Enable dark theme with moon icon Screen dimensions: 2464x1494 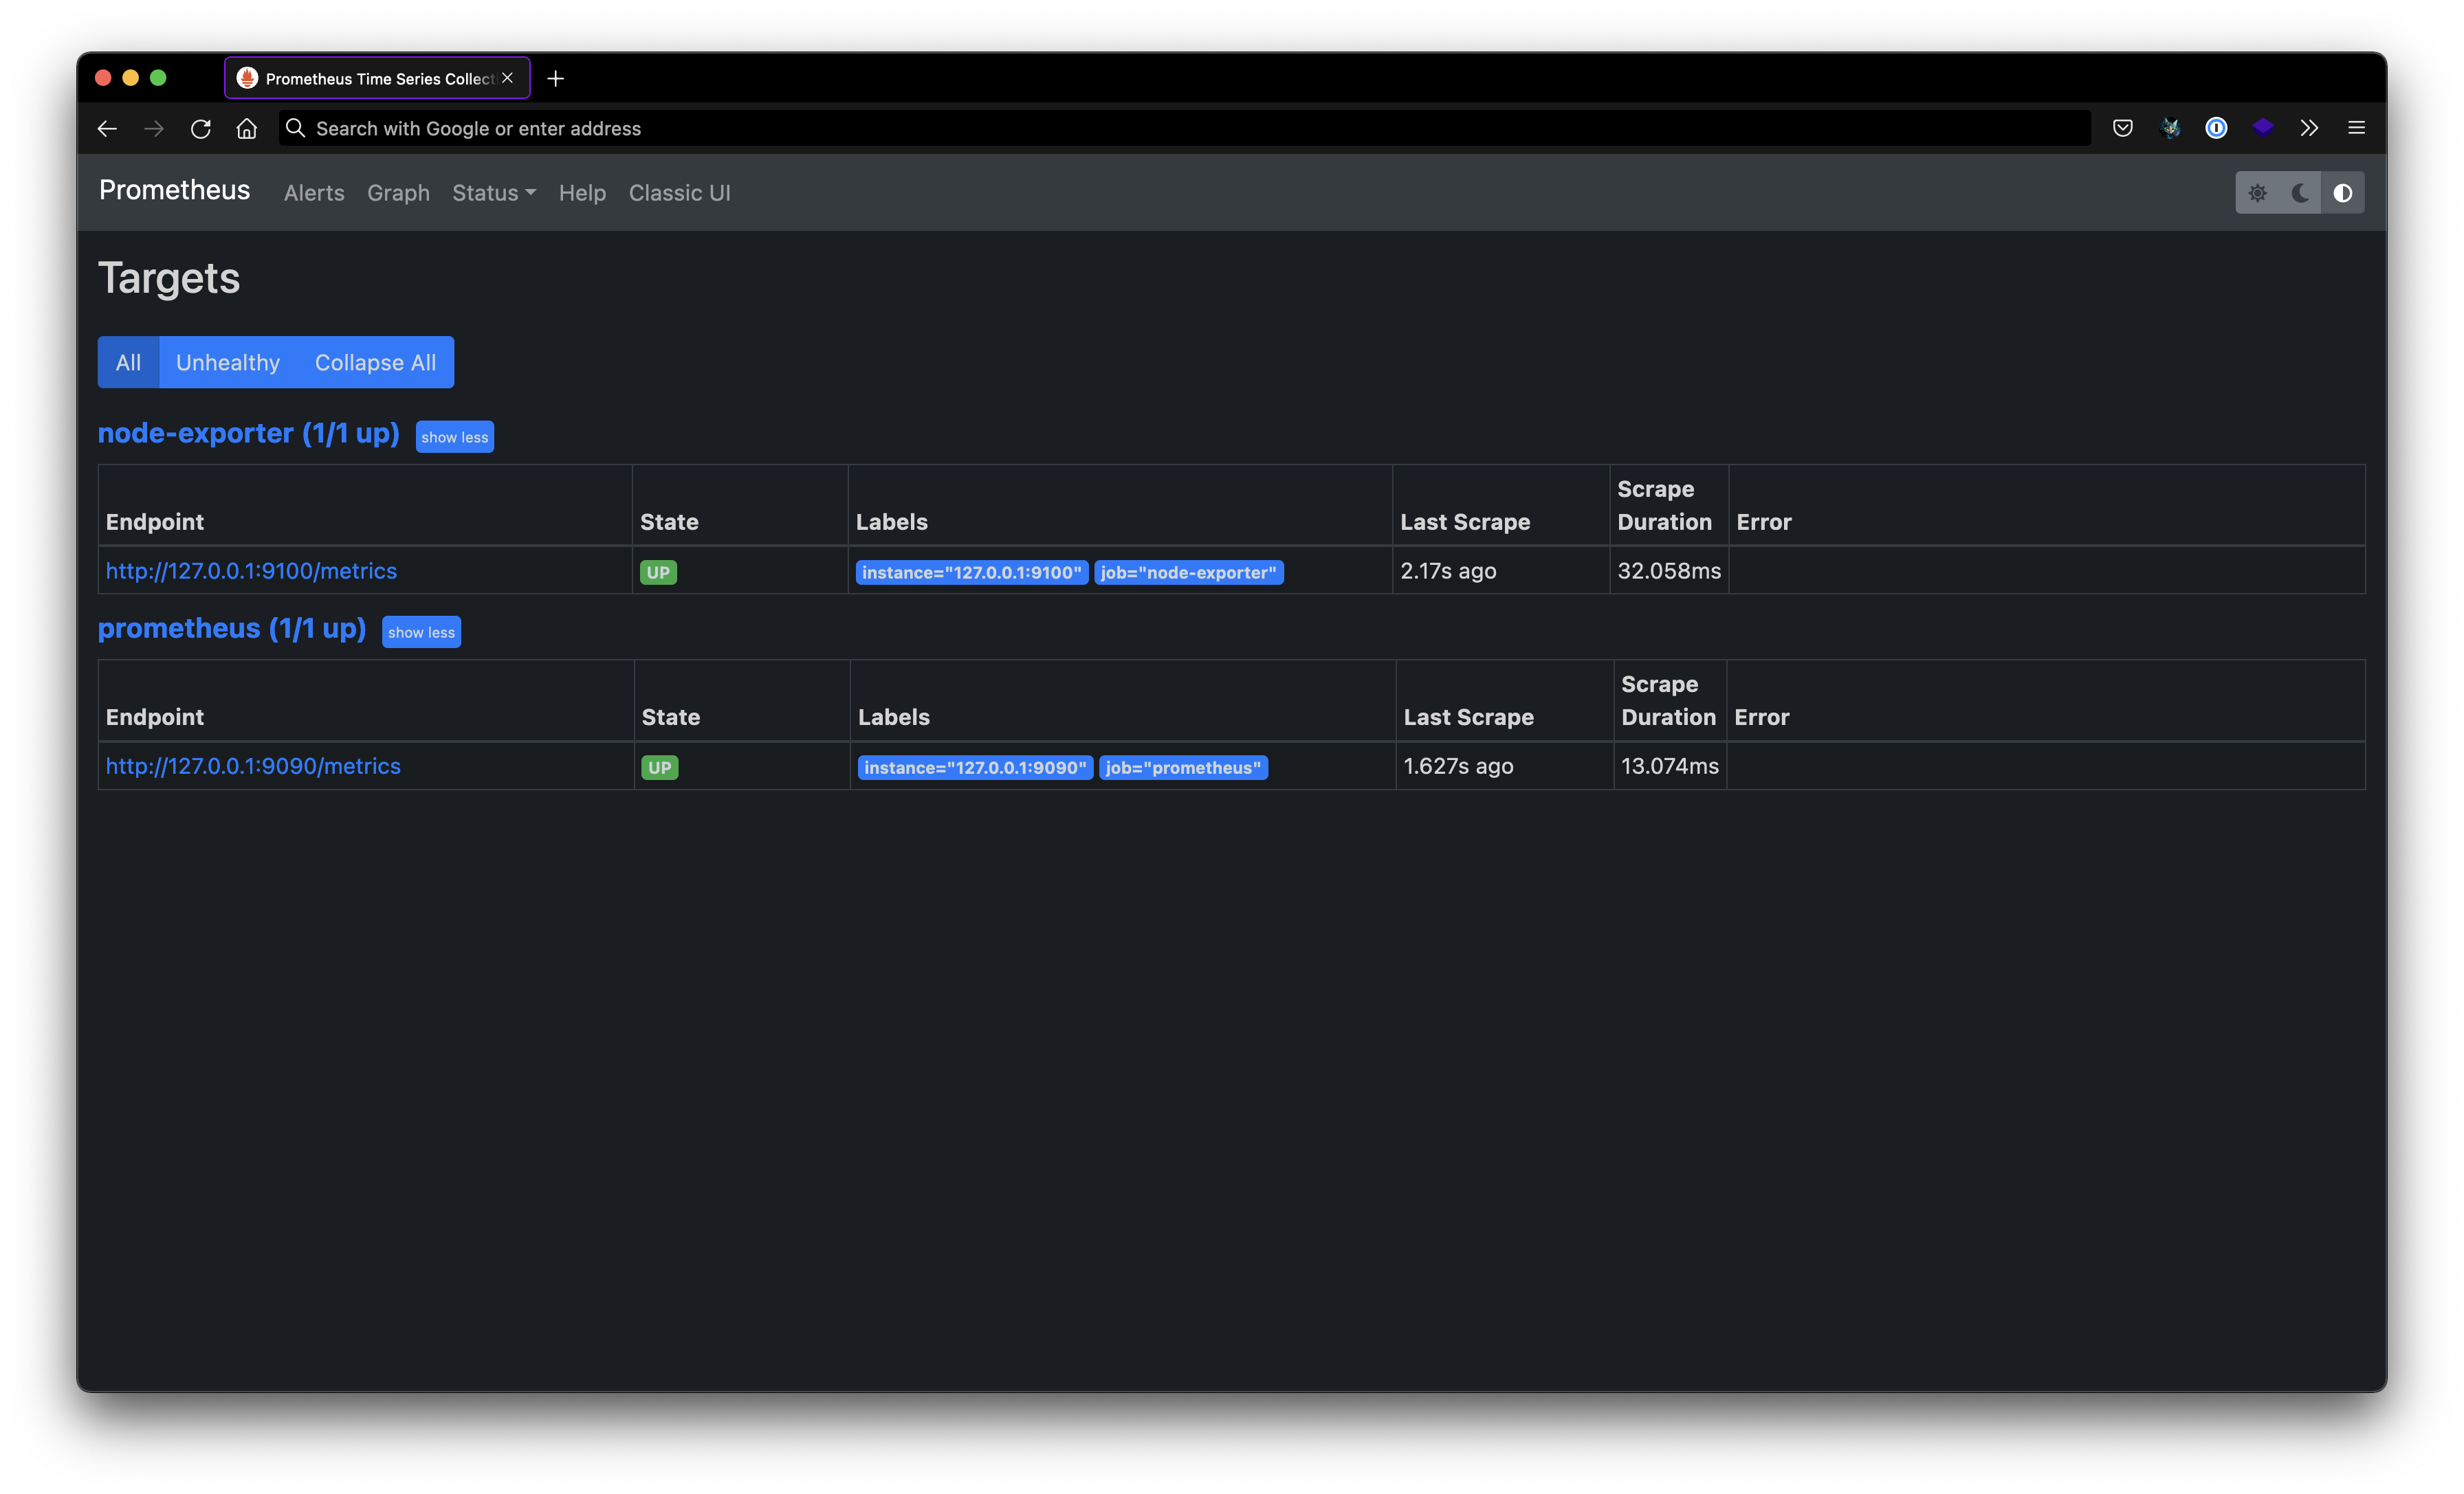pyautogui.click(x=2300, y=193)
